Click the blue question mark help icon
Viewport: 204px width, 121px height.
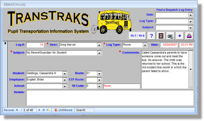pyautogui.click(x=151, y=36)
